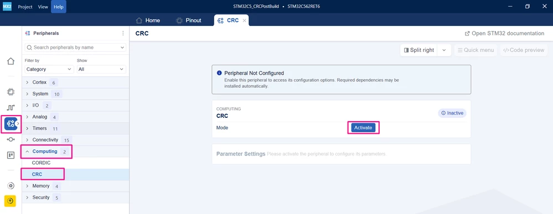
Task: Click the Home tab house icon
Action: pyautogui.click(x=139, y=20)
